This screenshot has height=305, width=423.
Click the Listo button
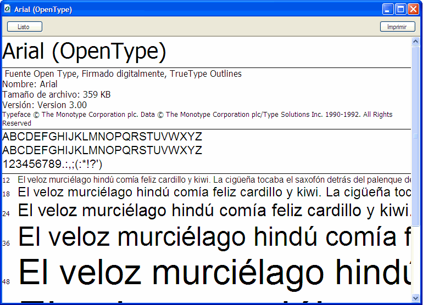coord(25,27)
